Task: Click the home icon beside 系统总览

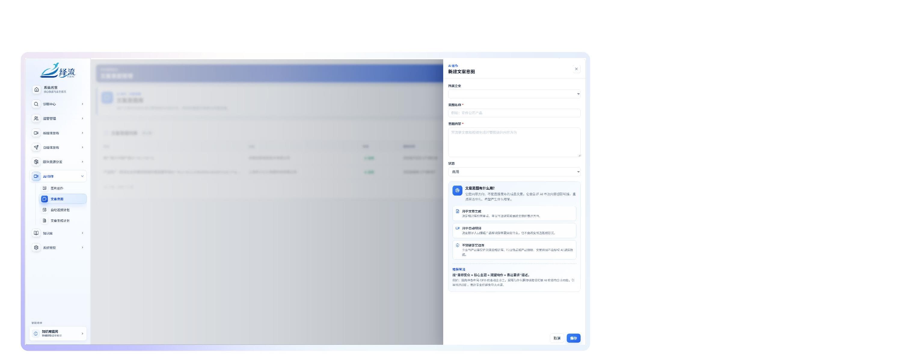Action: [36, 90]
